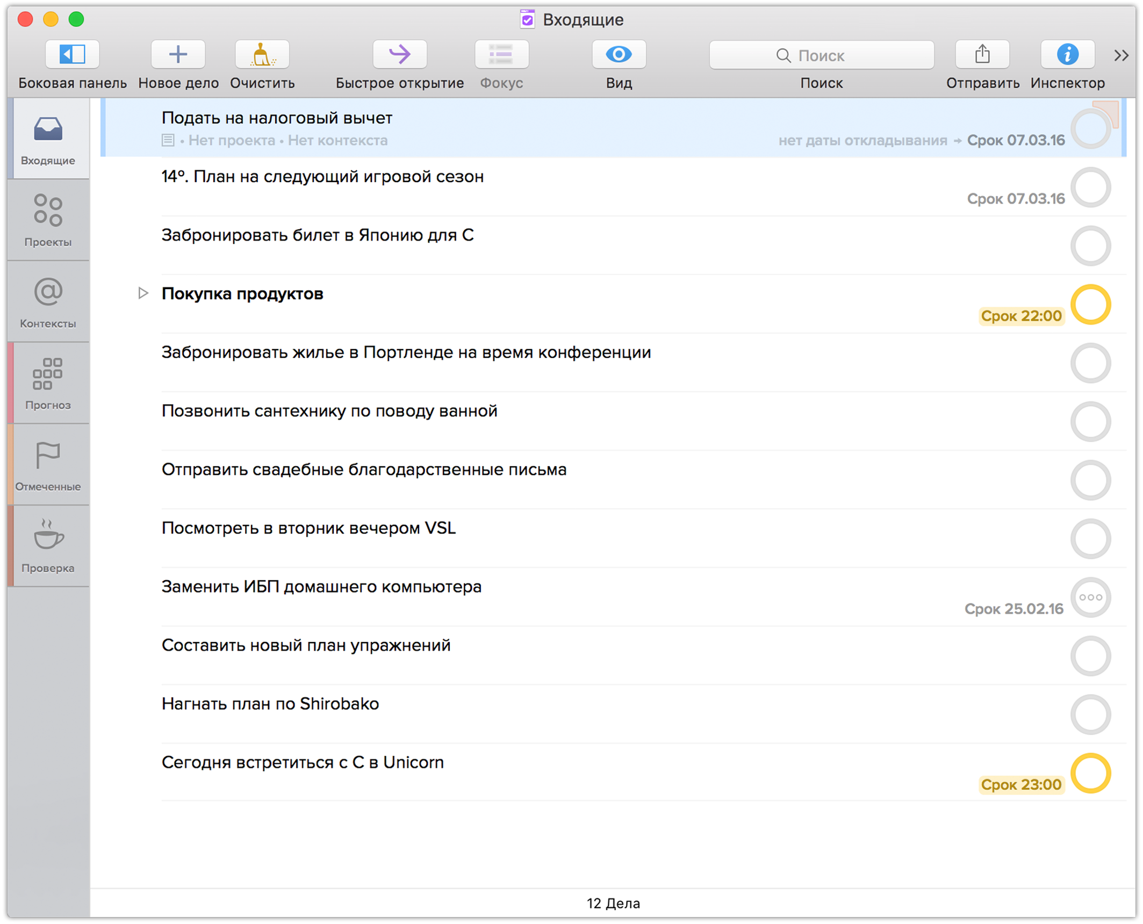Image resolution: width=1143 pixels, height=924 pixels.
Task: Check the Покупка продуктов status circle
Action: (1091, 305)
